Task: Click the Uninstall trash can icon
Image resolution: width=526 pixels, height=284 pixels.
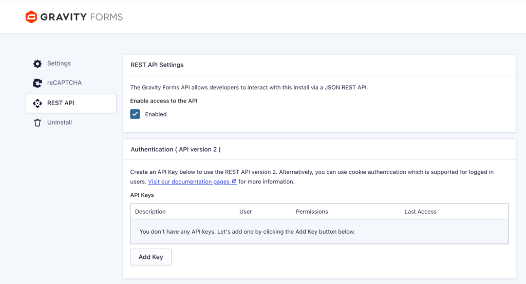Action: pyautogui.click(x=37, y=123)
